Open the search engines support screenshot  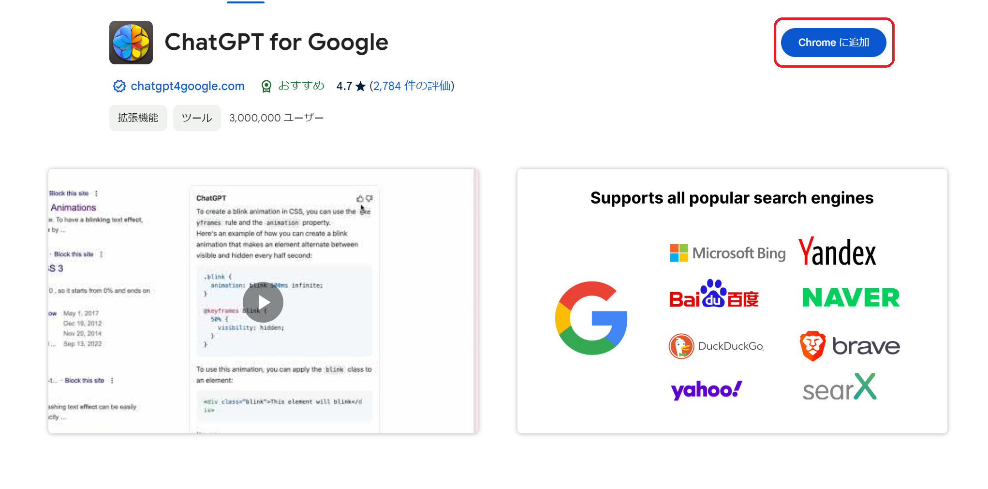pyautogui.click(x=732, y=301)
